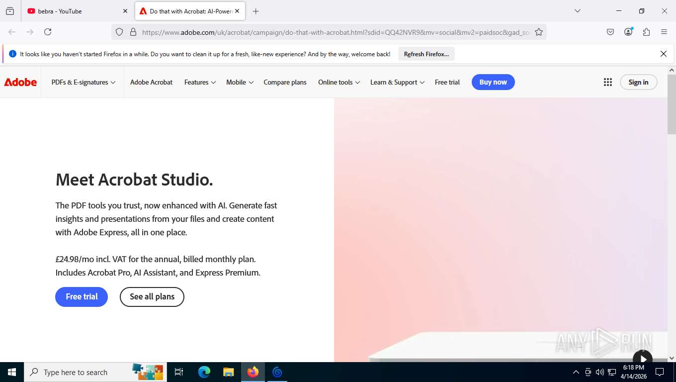Go back to previous page arrow
The width and height of the screenshot is (676, 382).
point(12,32)
